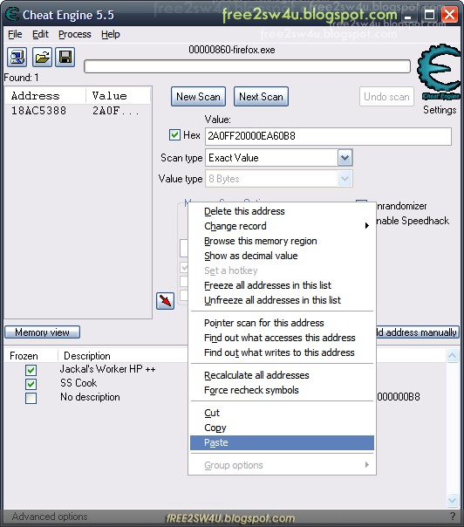464x527 pixels.
Task: Click the Value hex input field
Action: coord(328,136)
